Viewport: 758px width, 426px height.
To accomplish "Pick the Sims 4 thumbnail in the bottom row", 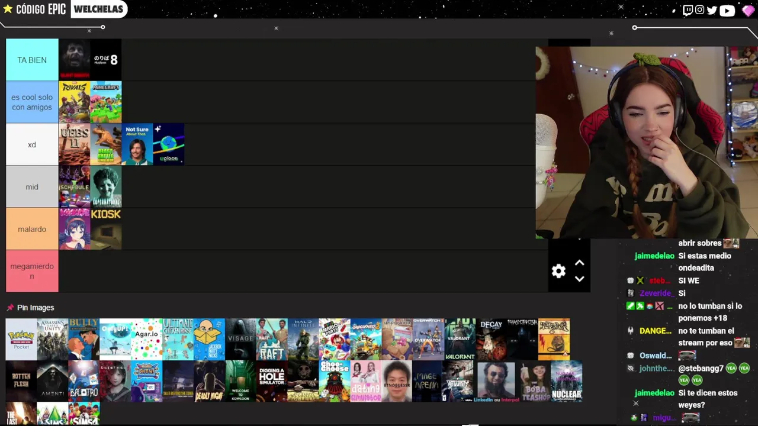I will [x=84, y=414].
